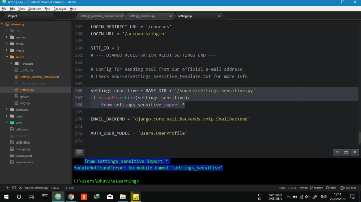
Task: Expand the .git folder
Action: (7, 31)
